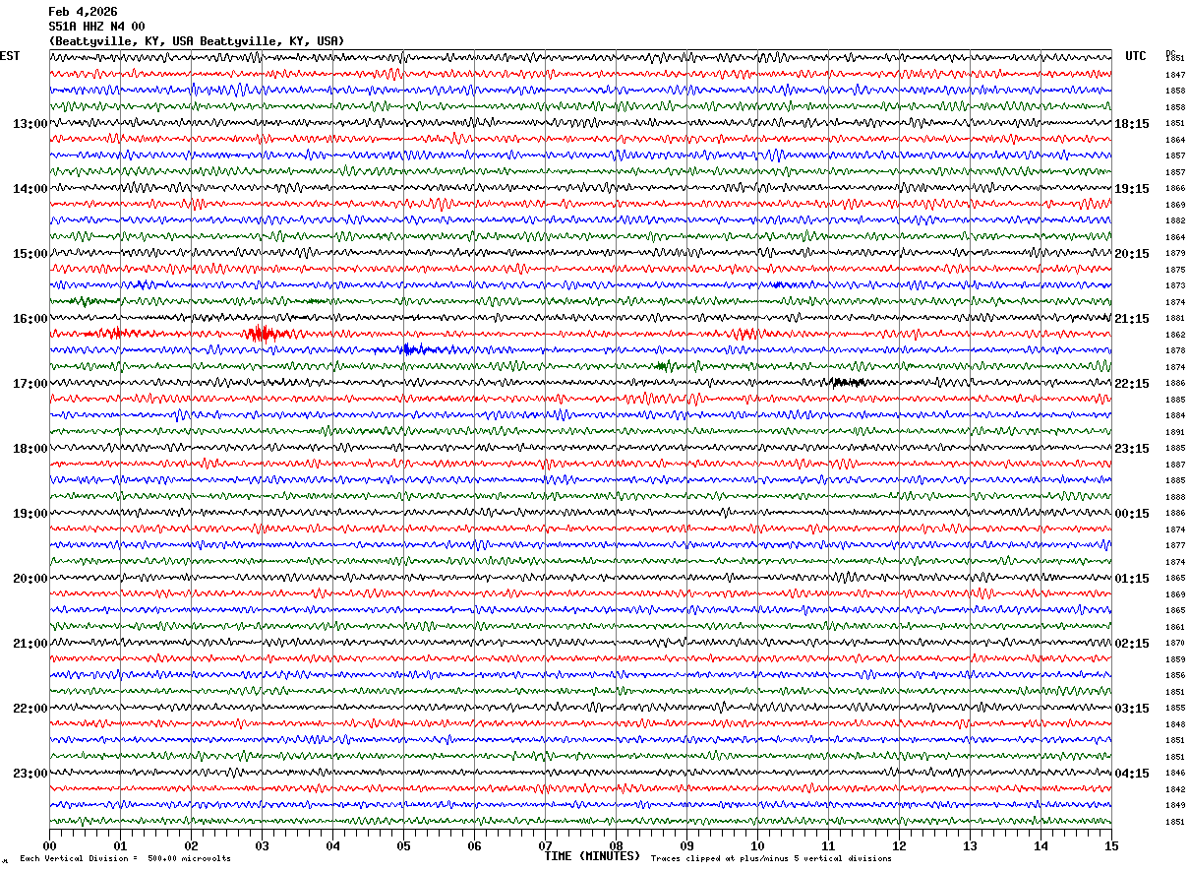Select the 22:15 UTC time label
Viewport: 1190px width, 872px height.
1132,384
